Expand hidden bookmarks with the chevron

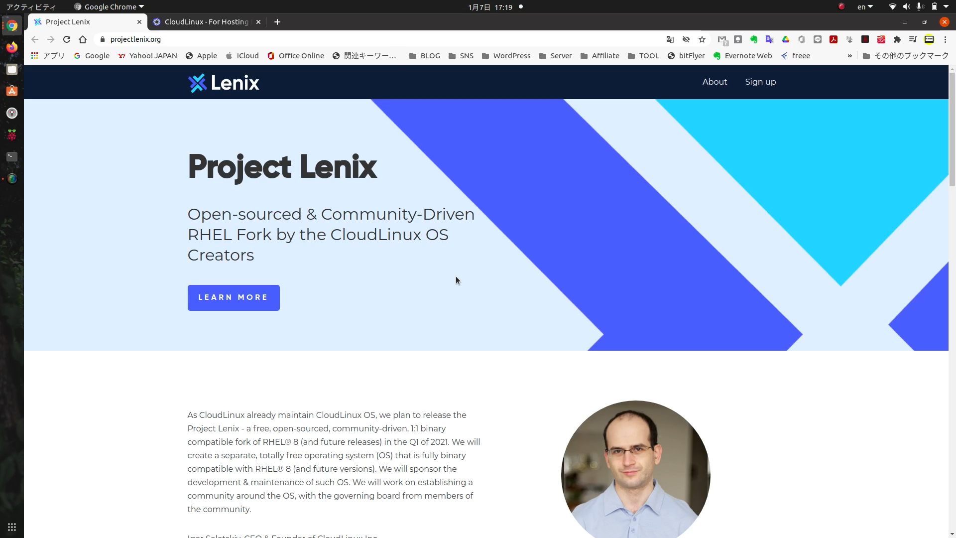(x=850, y=56)
